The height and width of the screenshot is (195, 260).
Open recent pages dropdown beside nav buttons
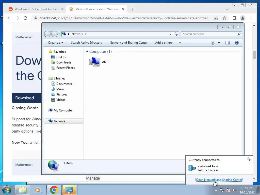point(59,34)
